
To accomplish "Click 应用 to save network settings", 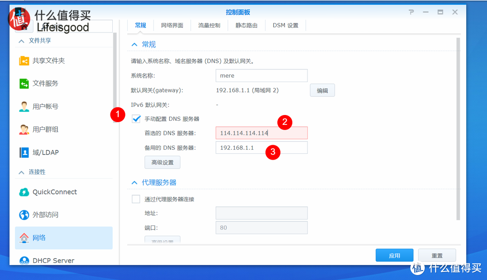I will [394, 255].
